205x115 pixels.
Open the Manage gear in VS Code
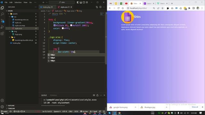(2, 107)
